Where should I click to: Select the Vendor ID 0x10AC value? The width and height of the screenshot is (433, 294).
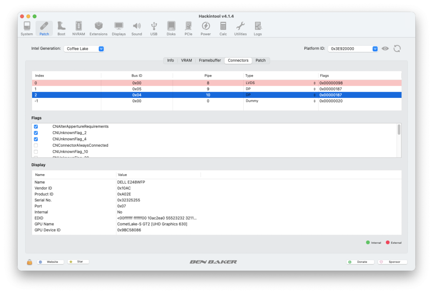[124, 188]
